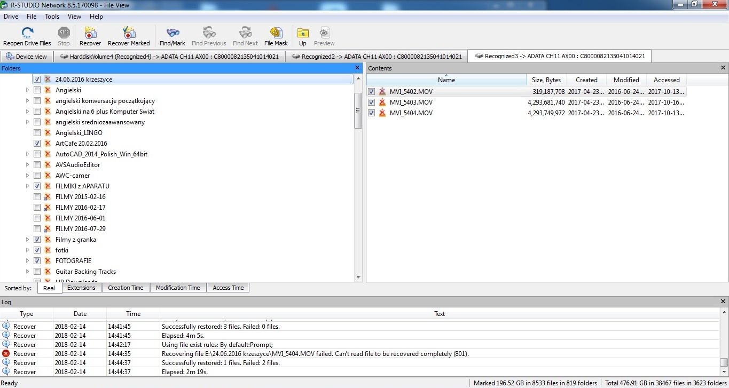Uncheck the ArtCafe 20.02.2016 checkbox
Screen dimensions: 729x388
(37, 144)
